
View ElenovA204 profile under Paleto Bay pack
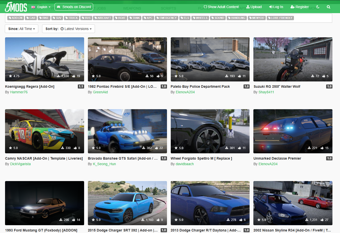185,92
